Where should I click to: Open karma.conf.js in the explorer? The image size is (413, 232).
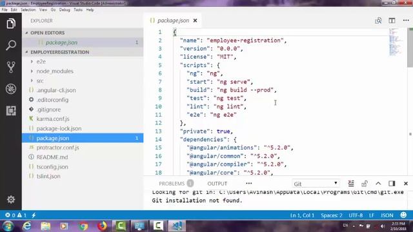point(83,119)
